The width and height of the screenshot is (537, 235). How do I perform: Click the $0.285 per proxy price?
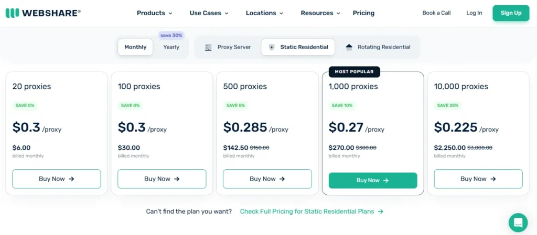click(256, 127)
